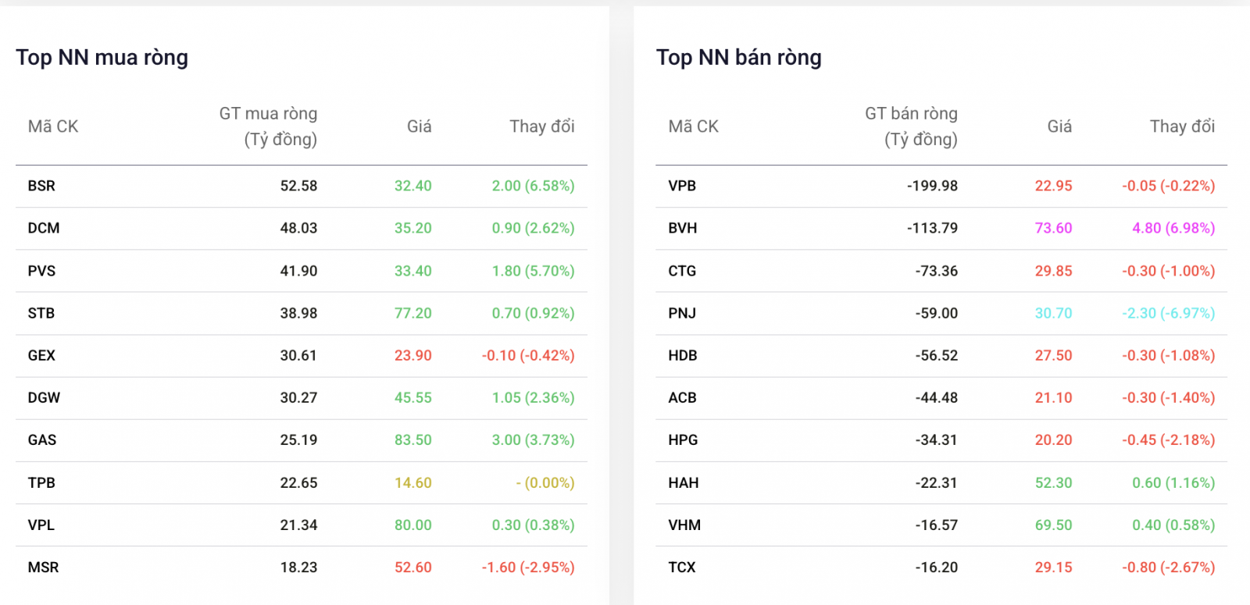The image size is (1250, 605).
Task: Click BSR change 2.00 (6.58%)
Action: tap(534, 186)
